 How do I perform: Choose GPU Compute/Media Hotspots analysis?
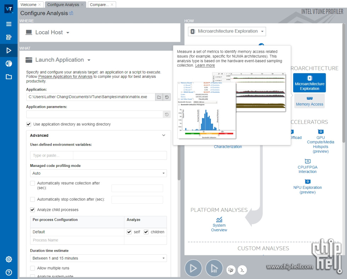click(x=320, y=141)
